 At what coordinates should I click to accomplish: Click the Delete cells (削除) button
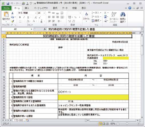[x=96, y=17]
